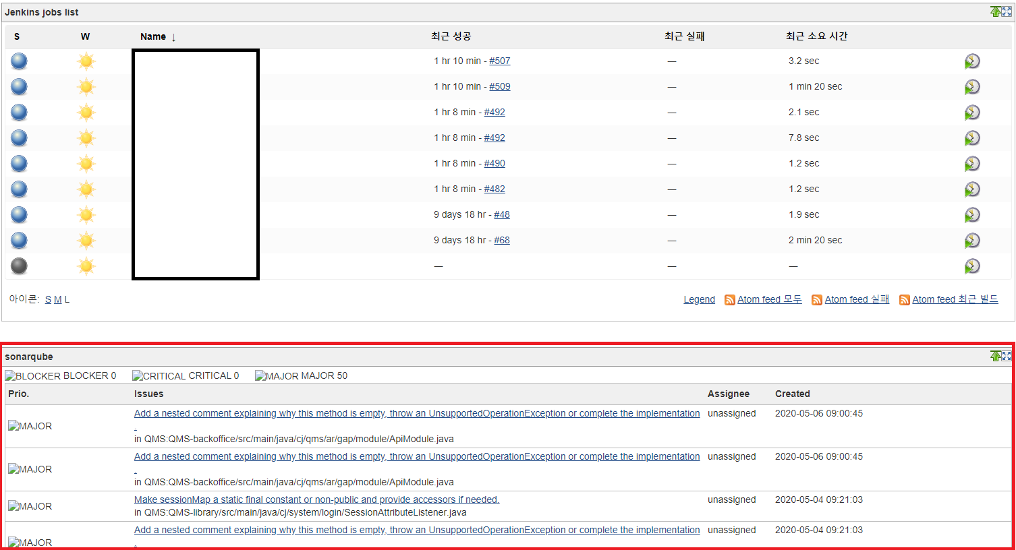Viewport: 1016px width, 550px height.
Task: Switch icon size to M
Action: click(57, 299)
